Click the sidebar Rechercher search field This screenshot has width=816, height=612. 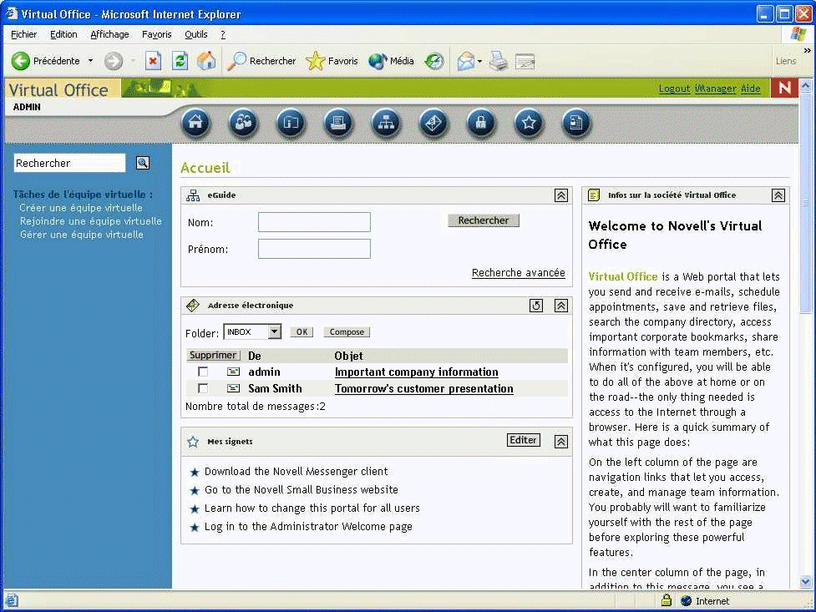pyautogui.click(x=69, y=163)
